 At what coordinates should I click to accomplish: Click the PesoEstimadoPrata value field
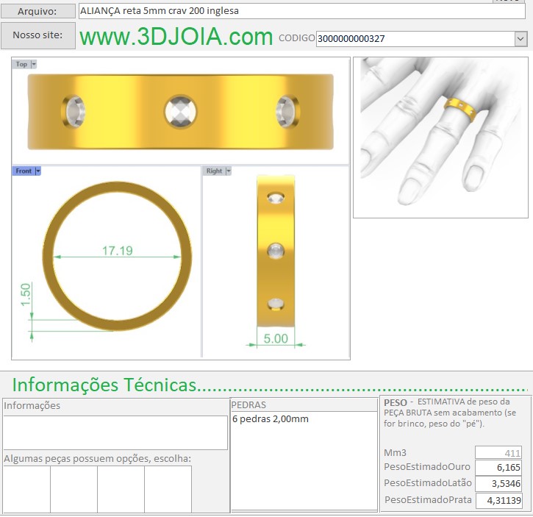[498, 500]
